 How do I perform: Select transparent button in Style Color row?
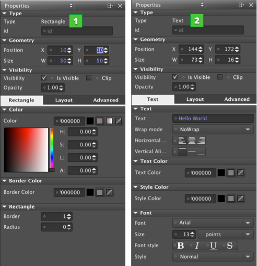tap(240, 199)
